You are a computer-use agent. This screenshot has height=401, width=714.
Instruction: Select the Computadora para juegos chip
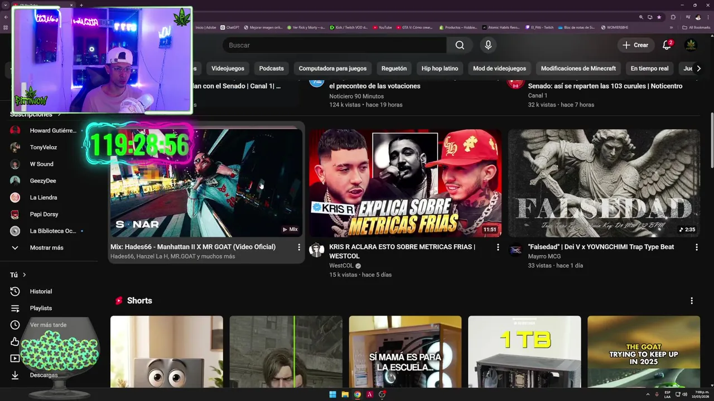click(x=332, y=69)
